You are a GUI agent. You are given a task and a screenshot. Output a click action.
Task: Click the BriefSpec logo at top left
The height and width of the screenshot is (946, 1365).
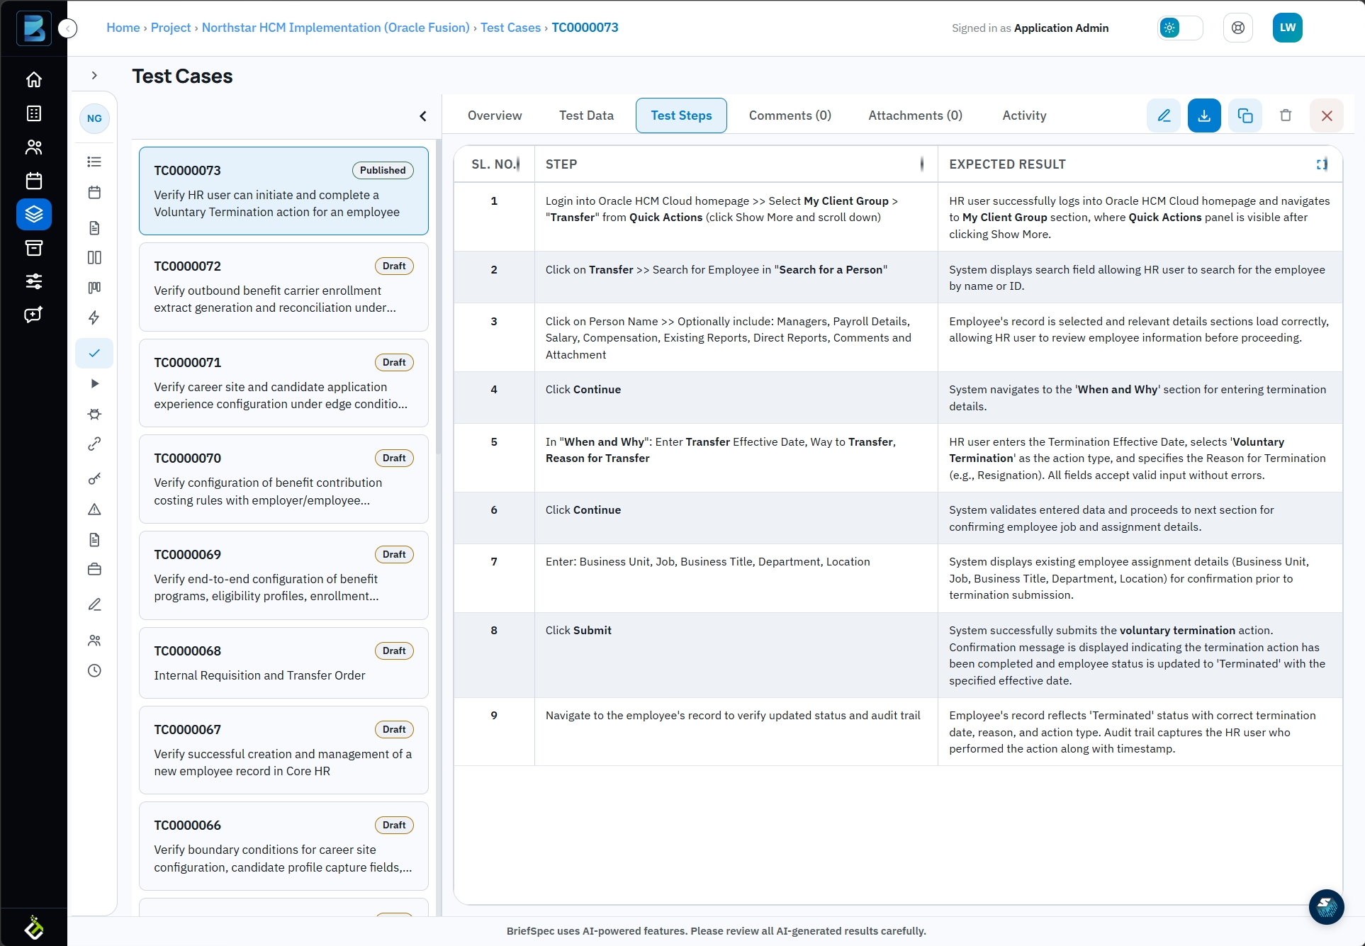point(33,28)
